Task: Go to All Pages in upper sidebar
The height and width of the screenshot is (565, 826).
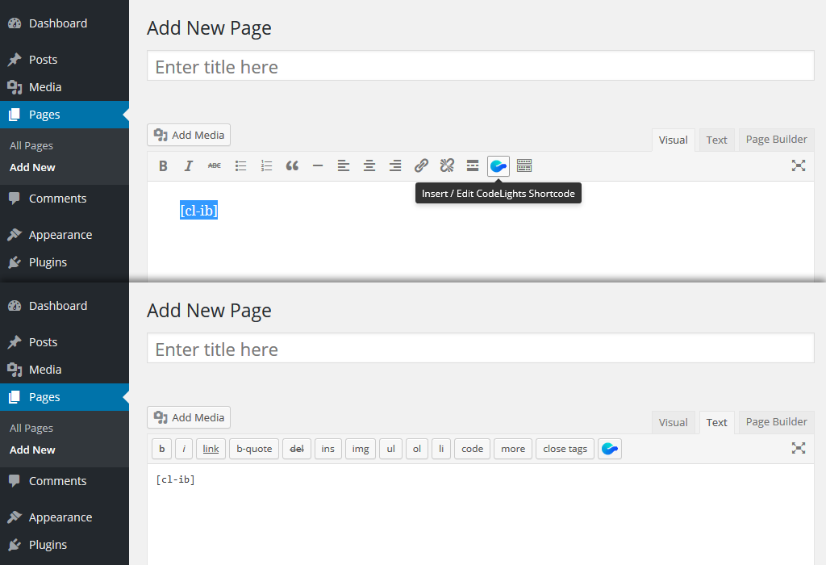Action: click(31, 146)
